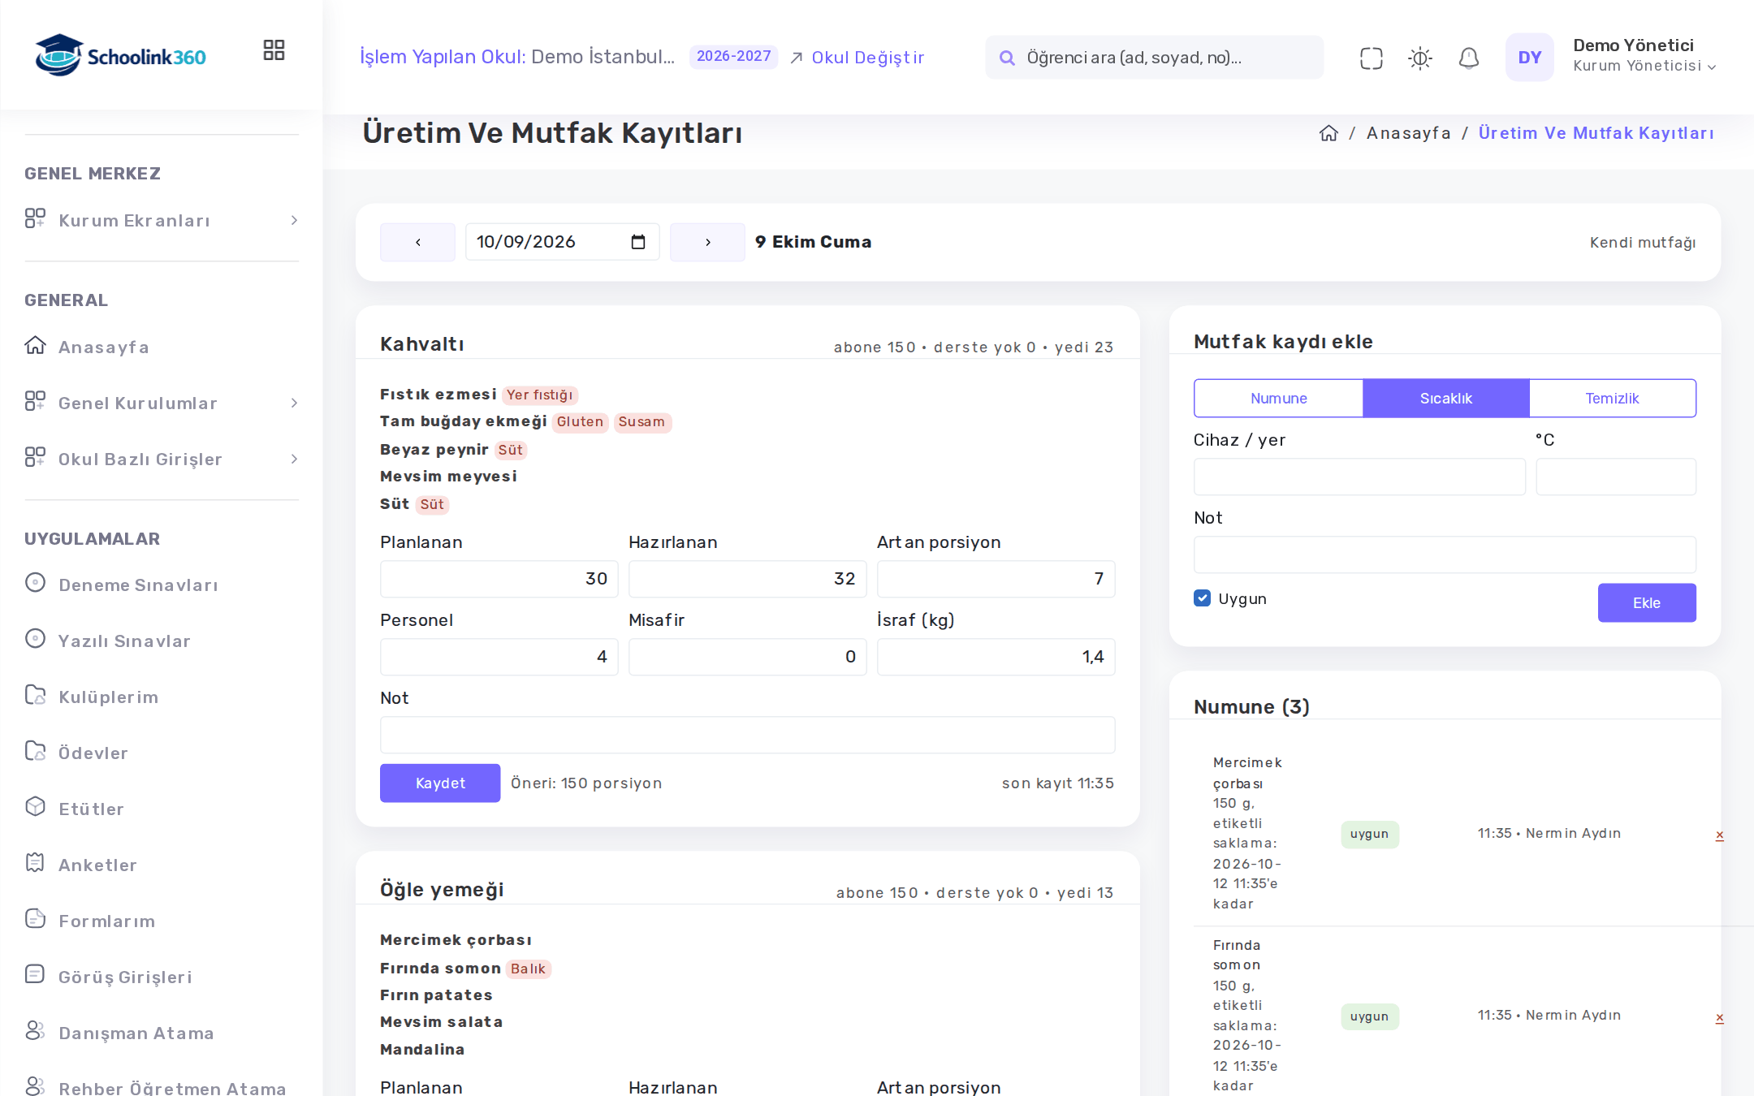The height and width of the screenshot is (1096, 1754).
Task: Expand Genel Kurulumlar menu
Action: point(162,403)
